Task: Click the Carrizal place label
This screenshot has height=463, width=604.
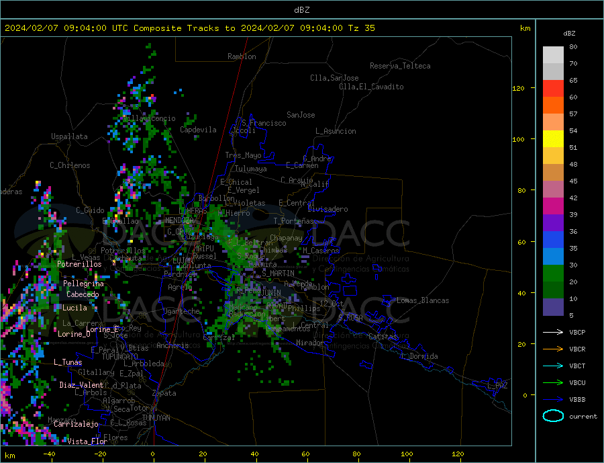Action: 218,337
